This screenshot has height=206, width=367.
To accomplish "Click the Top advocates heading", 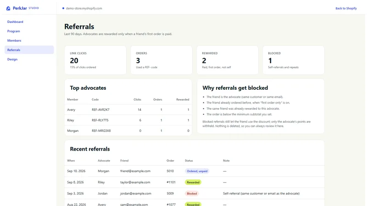I will pos(88,88).
